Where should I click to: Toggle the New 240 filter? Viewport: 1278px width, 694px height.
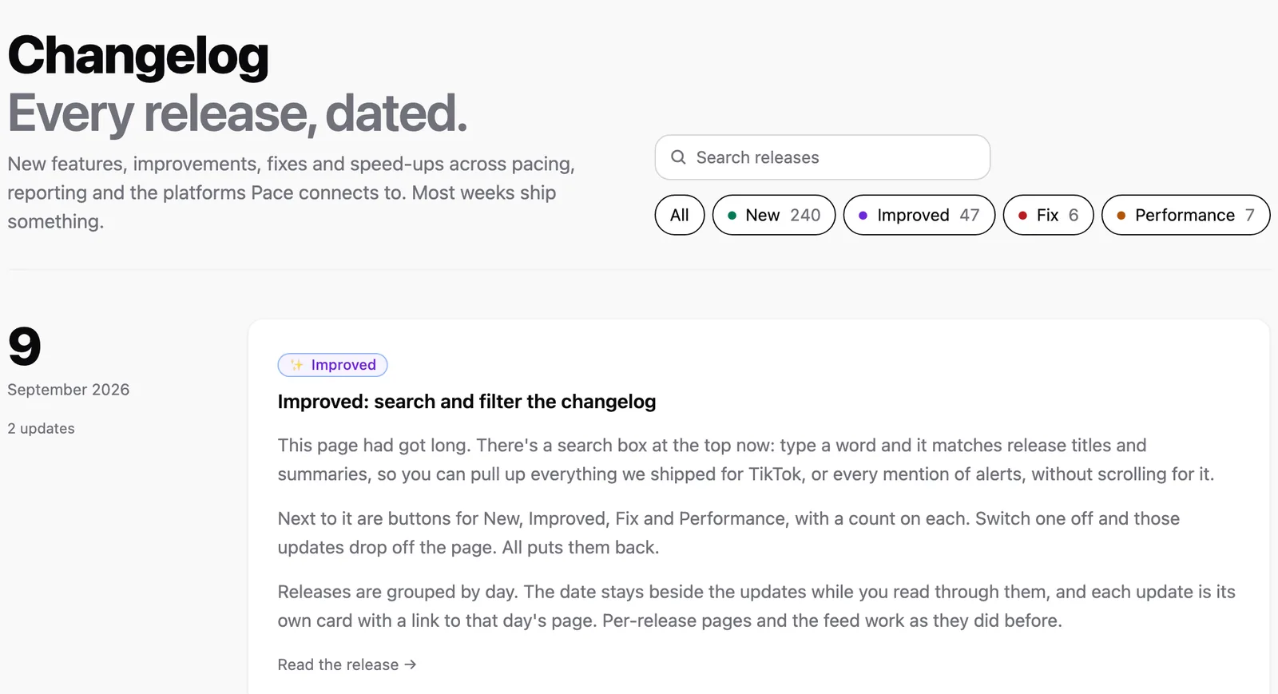coord(774,215)
